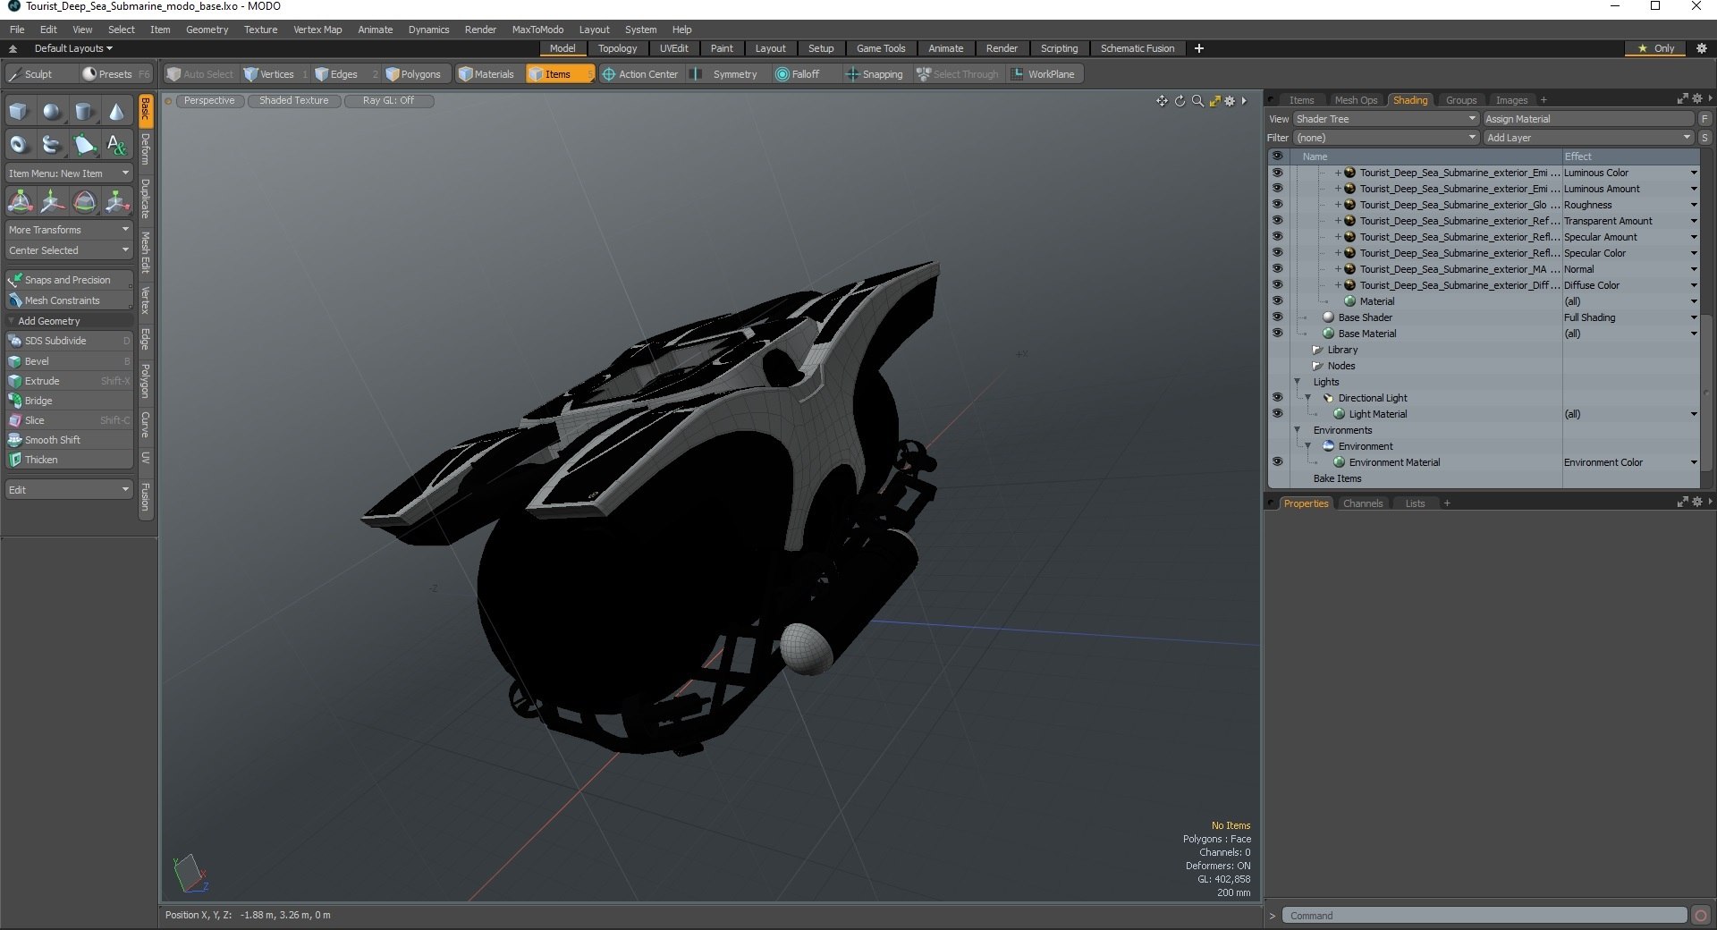Screen dimensions: 1717x930
Task: Click the viewport rotate navigation icon
Action: (x=1180, y=101)
